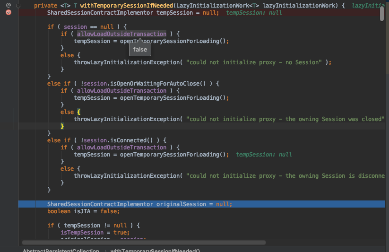Select withTemporarySessionIfNeeded() breadcrumb item
This screenshot has width=389, height=252.
[x=155, y=251]
